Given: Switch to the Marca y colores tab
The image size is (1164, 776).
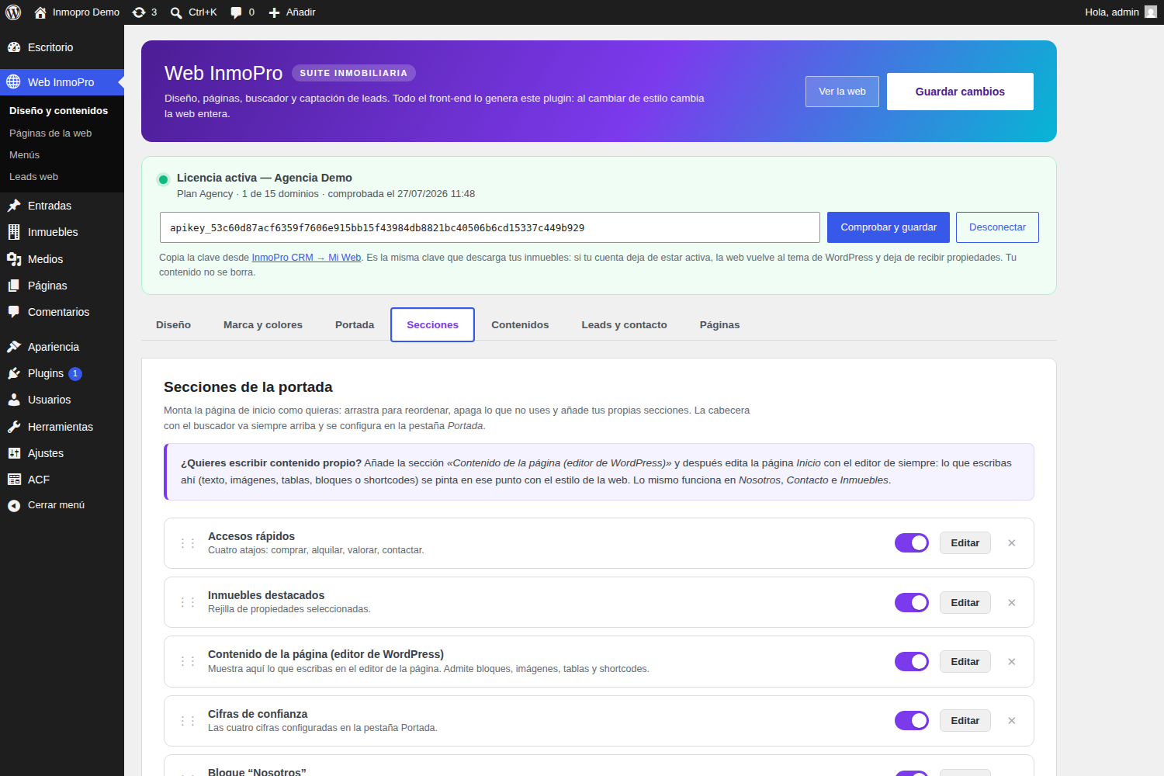Looking at the screenshot, I should tap(263, 324).
